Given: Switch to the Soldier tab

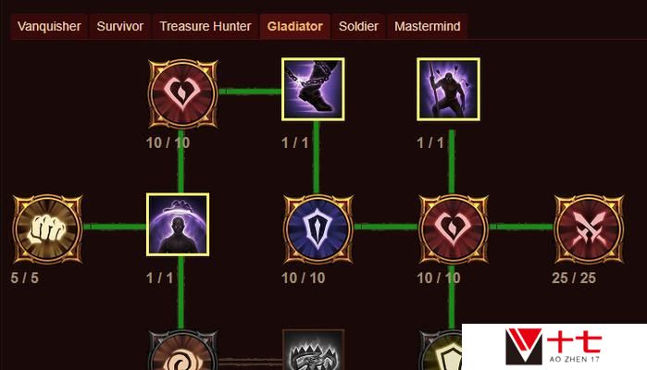Looking at the screenshot, I should [358, 27].
